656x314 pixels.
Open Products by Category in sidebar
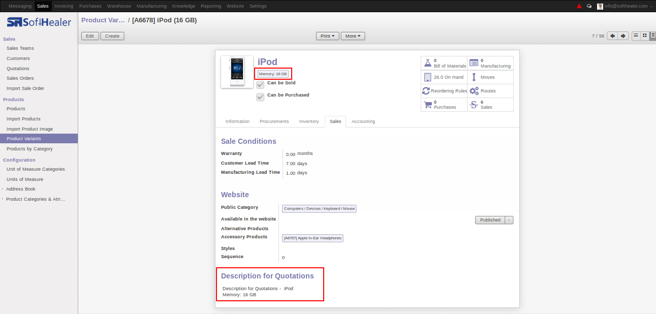point(29,149)
